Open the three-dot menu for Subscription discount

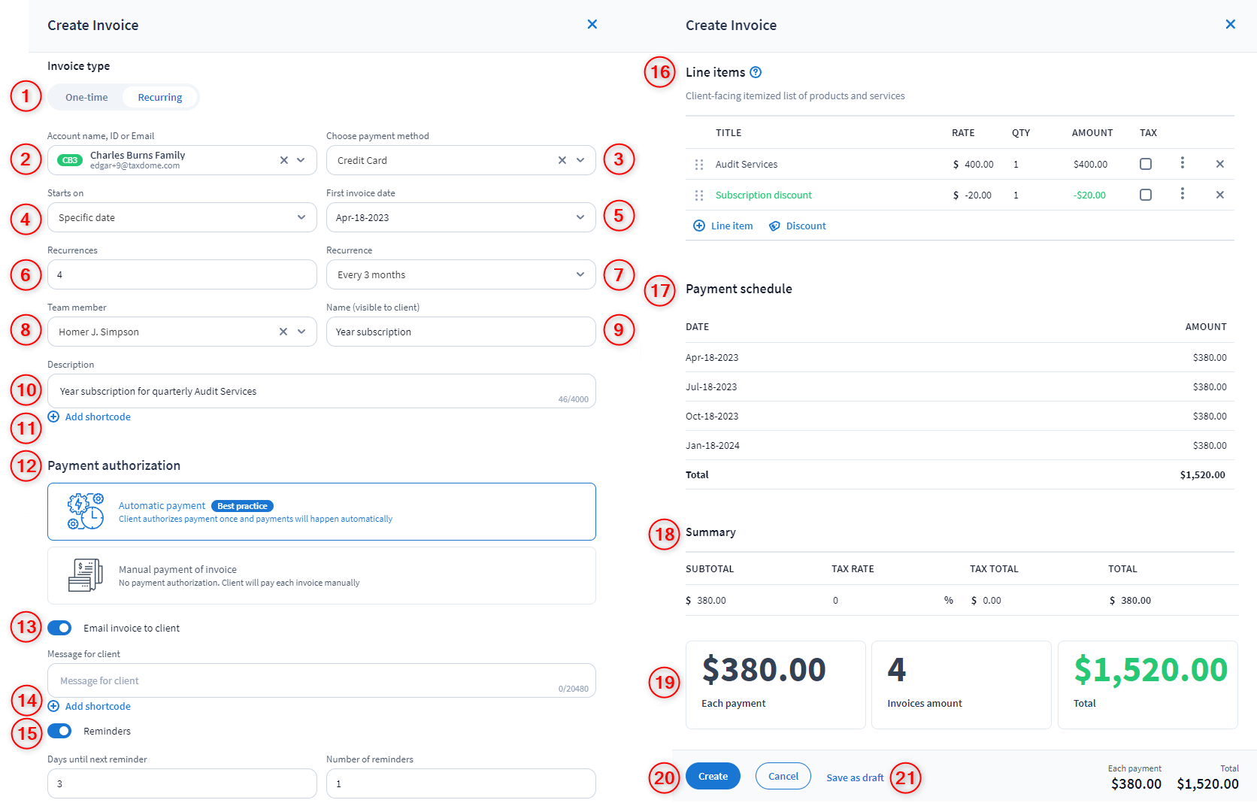[x=1183, y=194]
